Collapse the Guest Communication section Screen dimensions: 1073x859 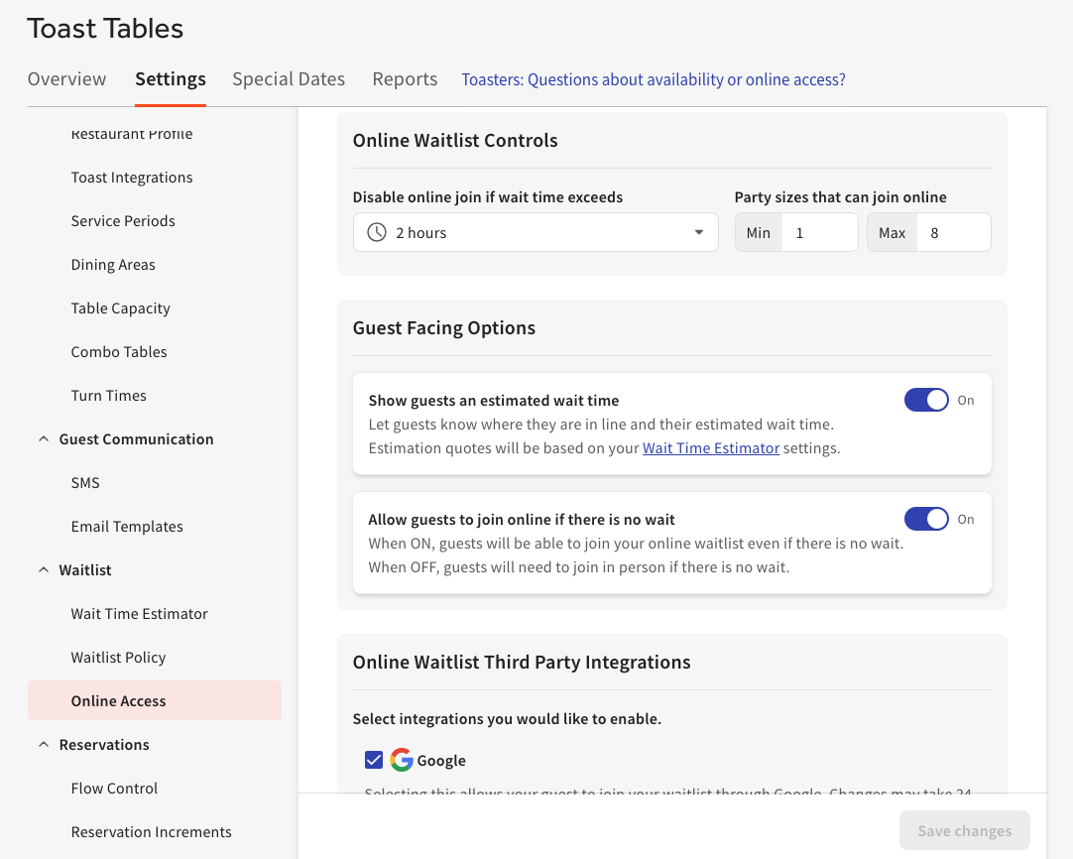coord(44,439)
